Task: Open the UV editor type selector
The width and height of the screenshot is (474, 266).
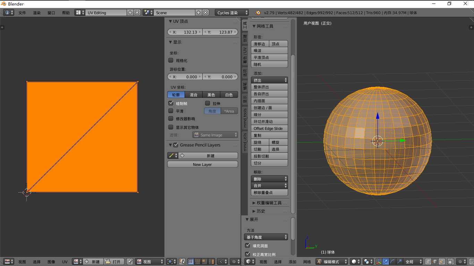Action: tap(9, 261)
